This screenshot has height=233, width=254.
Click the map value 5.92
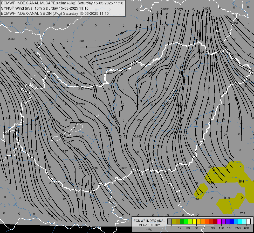pyautogui.click(x=7, y=134)
